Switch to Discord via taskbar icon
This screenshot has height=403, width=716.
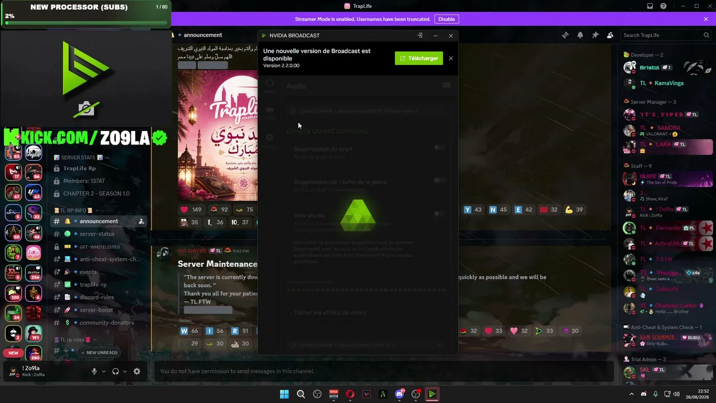point(399,394)
